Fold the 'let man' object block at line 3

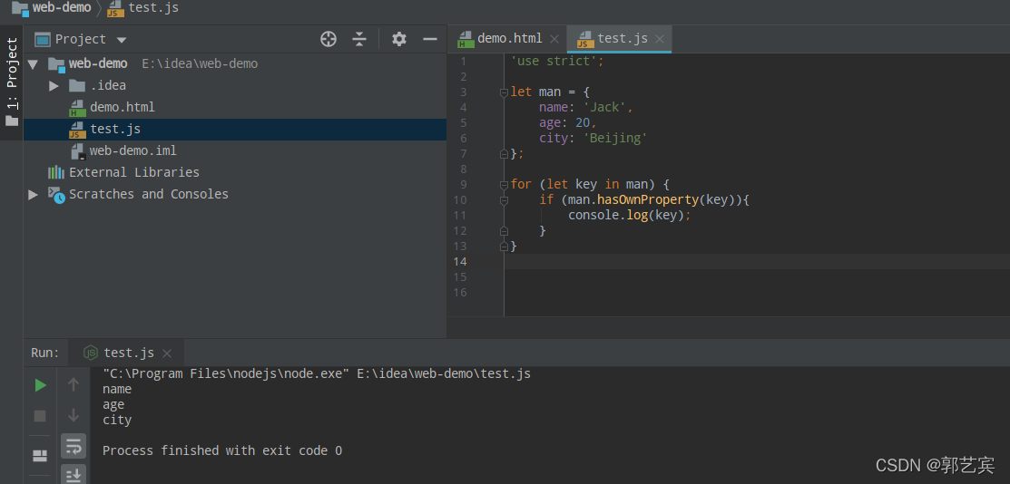[504, 92]
